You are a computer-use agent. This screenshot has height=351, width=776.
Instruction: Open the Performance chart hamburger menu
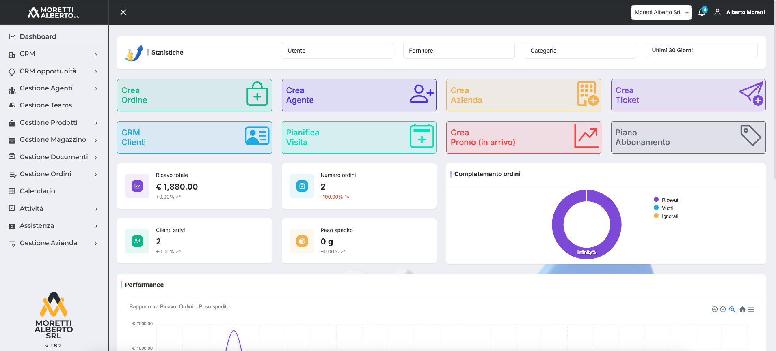(751, 309)
